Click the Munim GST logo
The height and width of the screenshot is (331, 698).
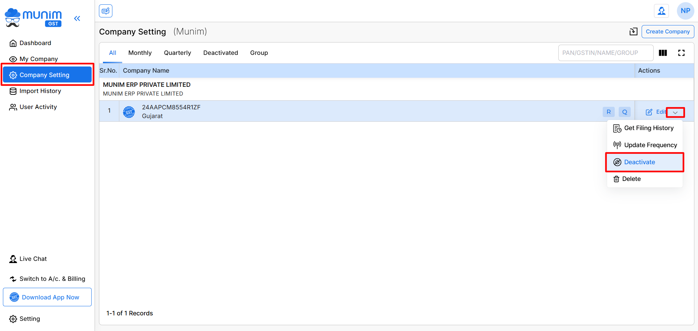pyautogui.click(x=33, y=18)
